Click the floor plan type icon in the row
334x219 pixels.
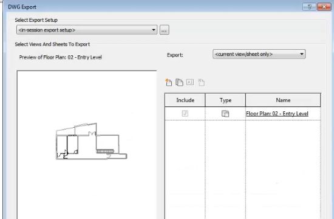tap(225, 114)
